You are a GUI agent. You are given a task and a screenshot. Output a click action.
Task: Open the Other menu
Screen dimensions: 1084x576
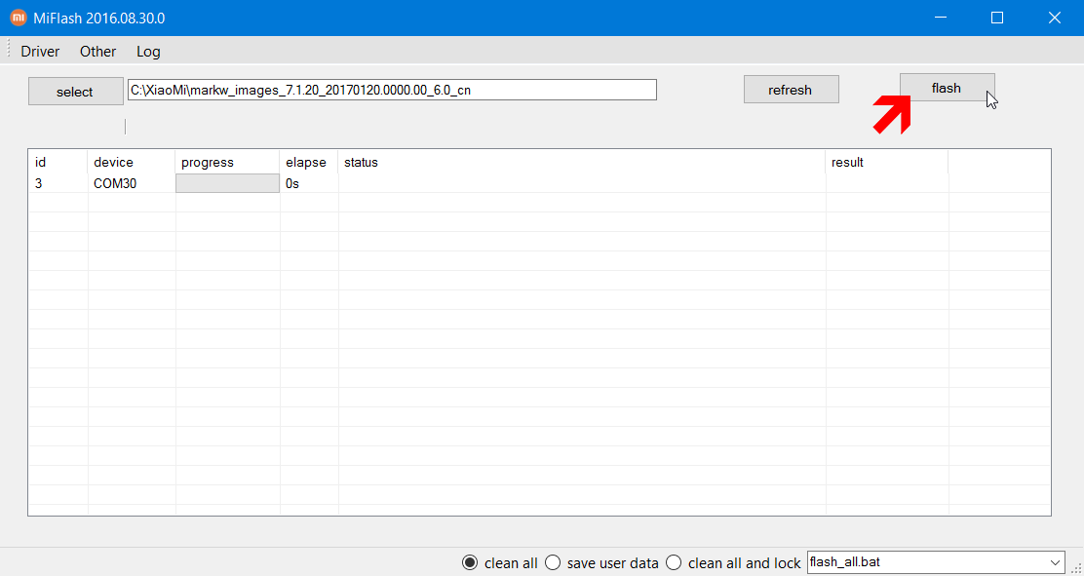[98, 52]
